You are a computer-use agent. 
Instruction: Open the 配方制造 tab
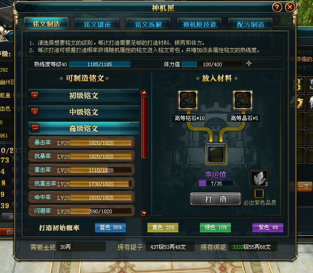tap(250, 24)
